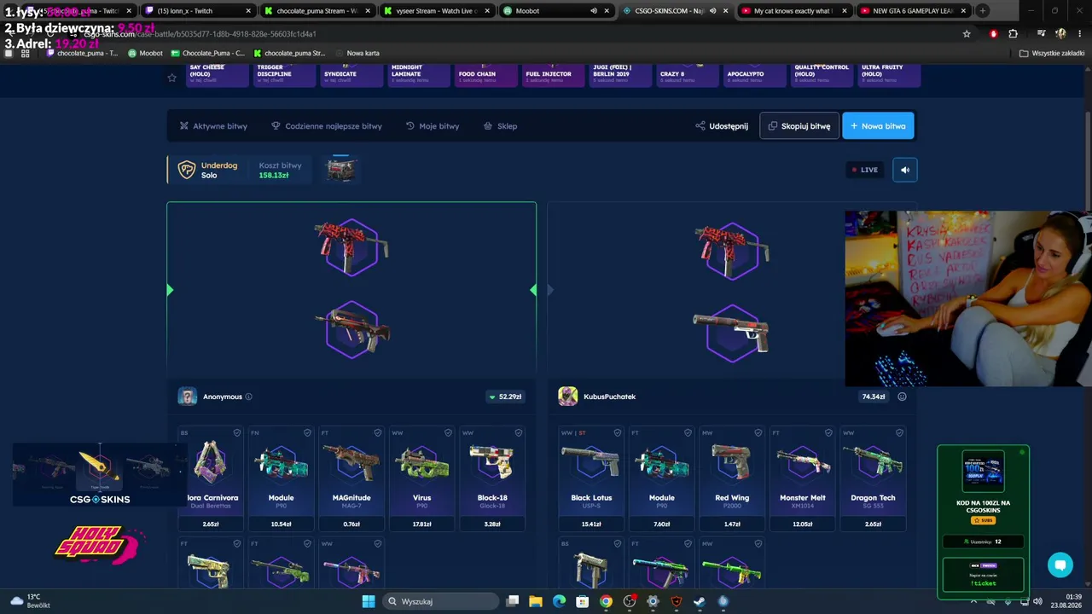Open File Explorer from the taskbar
1092x614 pixels.
(x=536, y=601)
